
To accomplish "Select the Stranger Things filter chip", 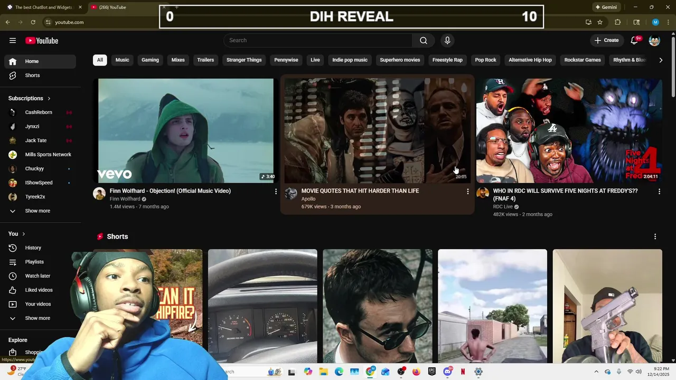I will click(x=244, y=60).
